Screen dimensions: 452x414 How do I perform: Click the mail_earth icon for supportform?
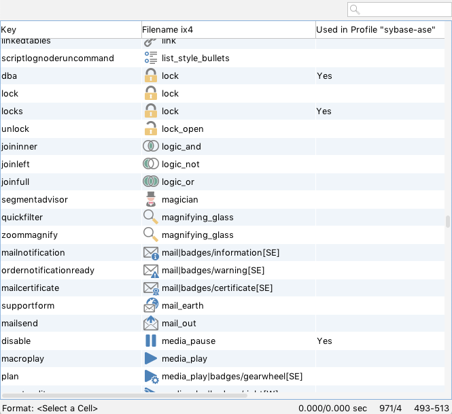(150, 306)
